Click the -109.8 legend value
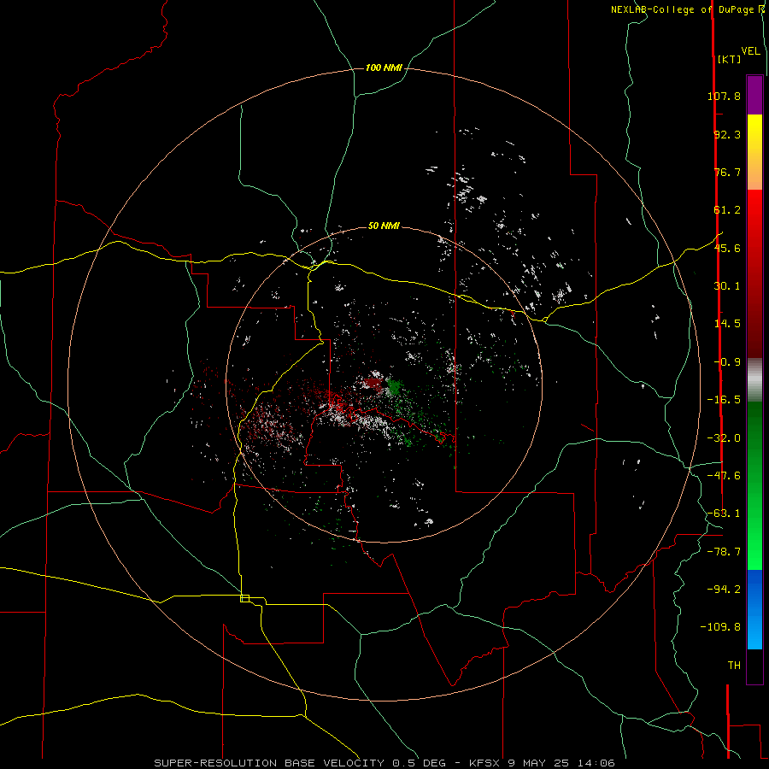769x769 pixels. click(720, 627)
